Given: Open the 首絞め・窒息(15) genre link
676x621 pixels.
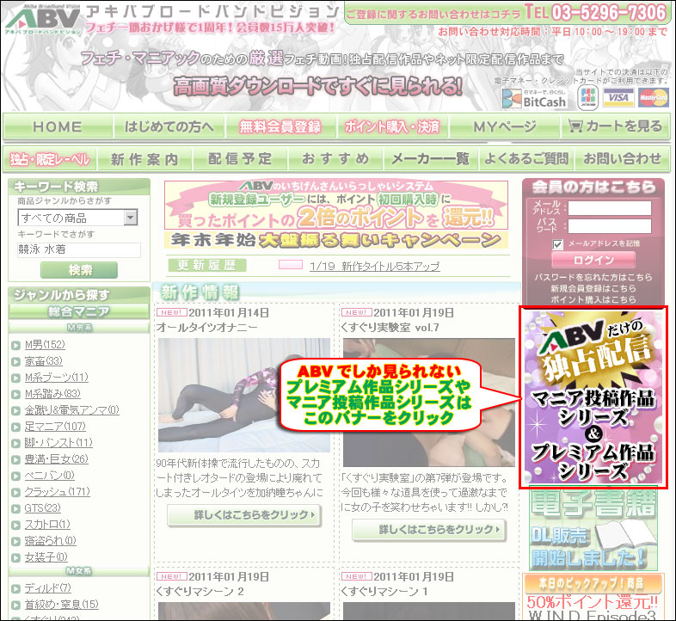Looking at the screenshot, I should point(62,605).
